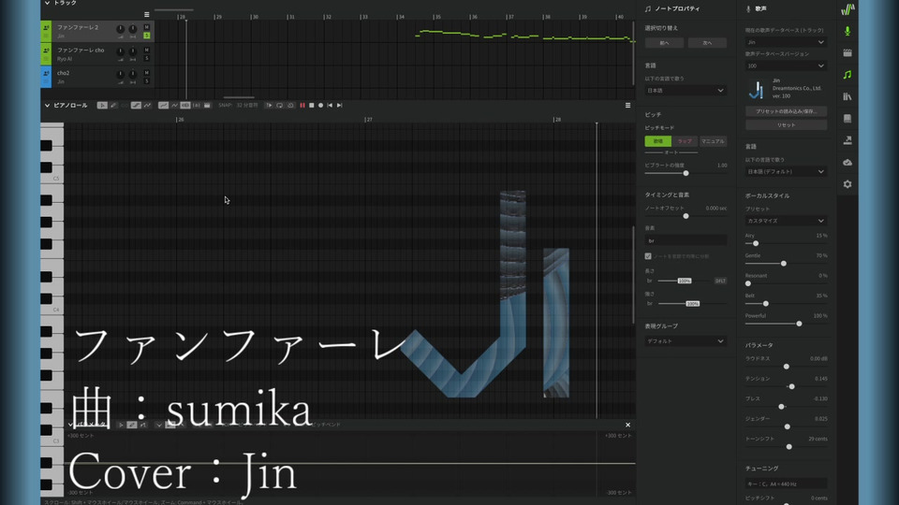Solo the cho2 track
The width and height of the screenshot is (899, 505).
pos(147,81)
